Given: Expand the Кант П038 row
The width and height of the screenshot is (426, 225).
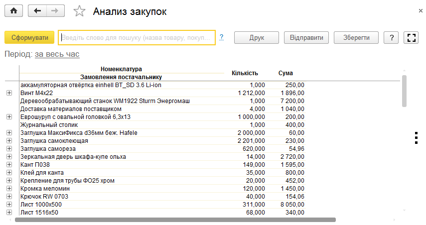Looking at the screenshot, I should coord(9,164).
